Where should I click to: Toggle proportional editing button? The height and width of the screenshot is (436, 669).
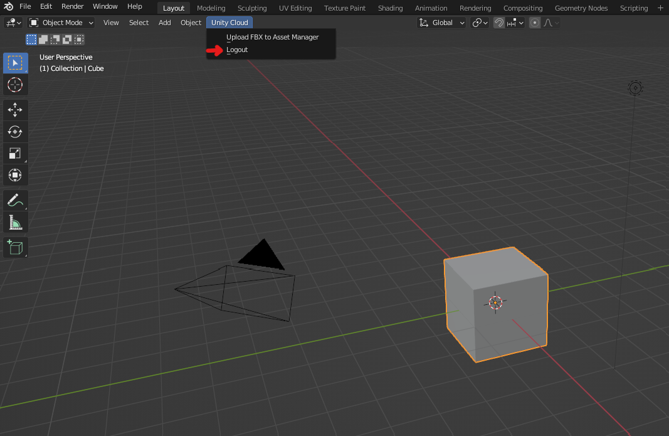coord(535,23)
